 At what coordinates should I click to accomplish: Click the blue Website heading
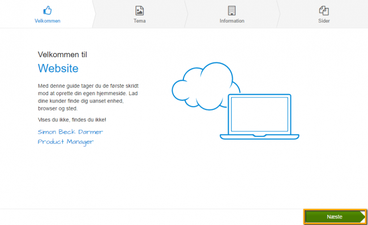click(x=58, y=69)
